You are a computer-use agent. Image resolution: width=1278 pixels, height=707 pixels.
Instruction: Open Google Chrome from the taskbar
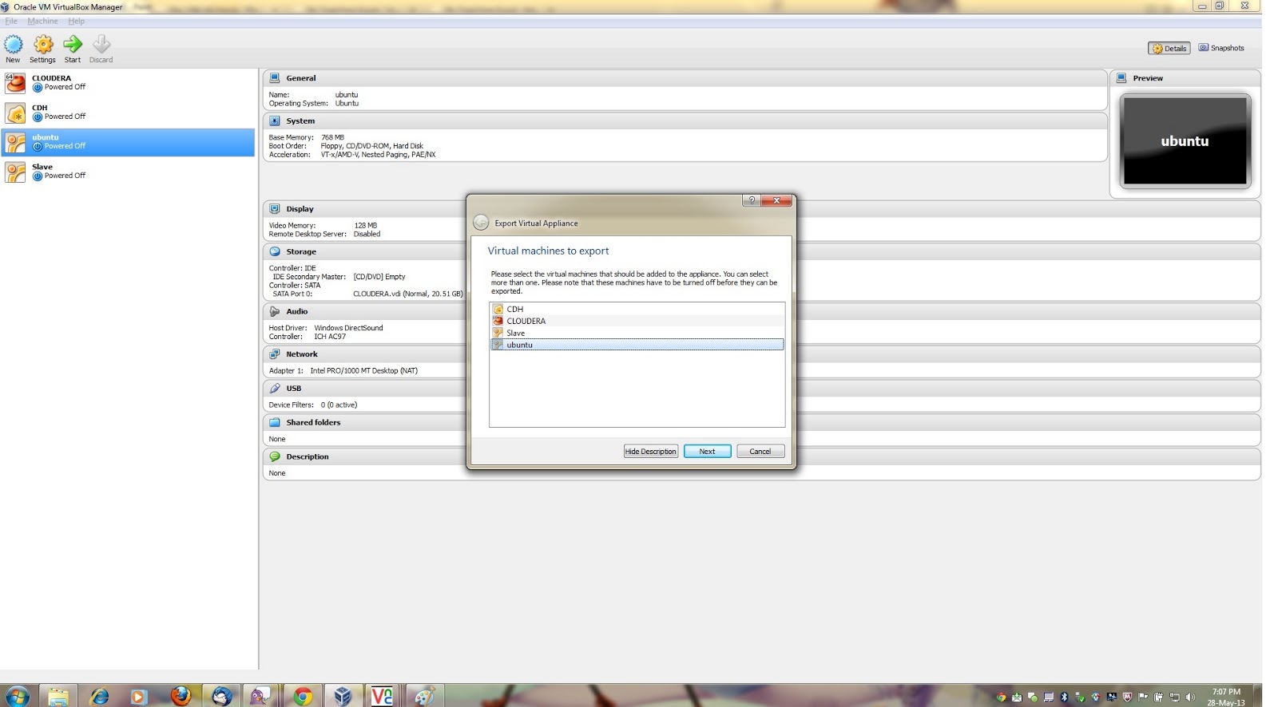coord(302,696)
